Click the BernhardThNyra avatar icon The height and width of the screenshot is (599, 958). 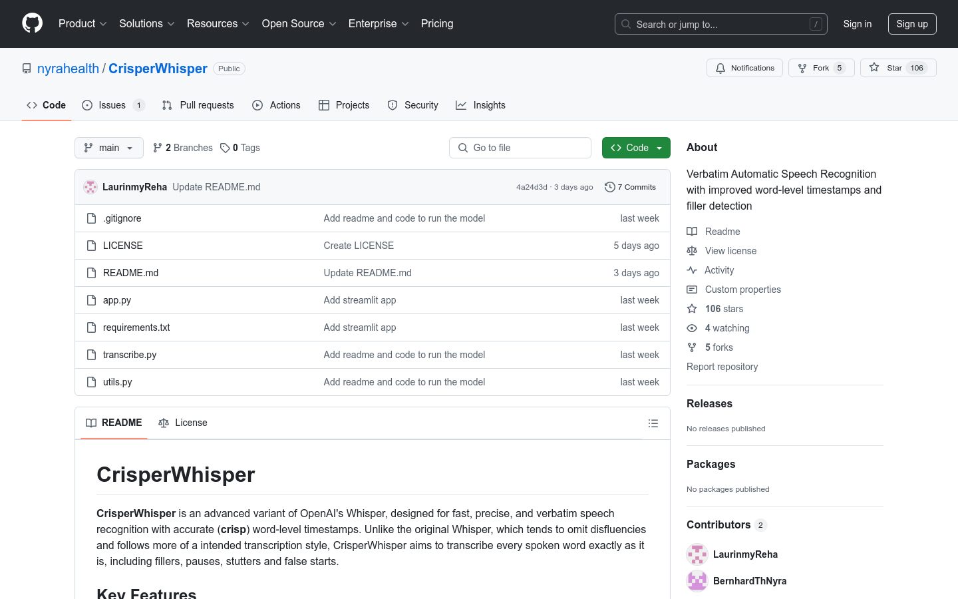point(697,581)
